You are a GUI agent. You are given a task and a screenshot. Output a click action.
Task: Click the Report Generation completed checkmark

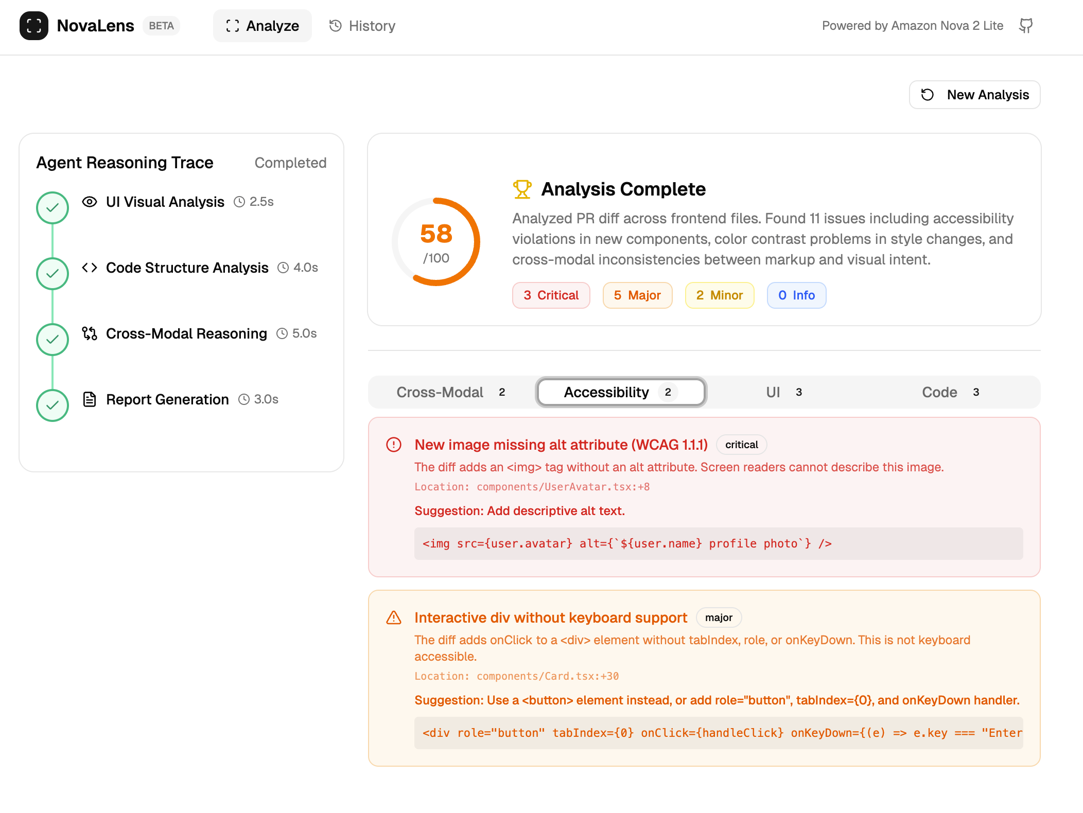click(53, 405)
